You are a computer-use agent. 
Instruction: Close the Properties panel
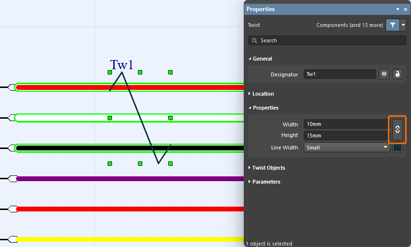click(406, 9)
